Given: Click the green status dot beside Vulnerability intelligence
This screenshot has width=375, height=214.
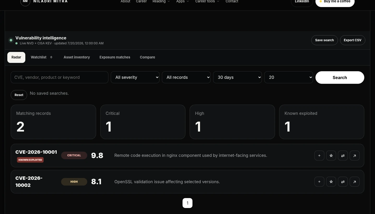Looking at the screenshot, I should (x=11, y=40).
